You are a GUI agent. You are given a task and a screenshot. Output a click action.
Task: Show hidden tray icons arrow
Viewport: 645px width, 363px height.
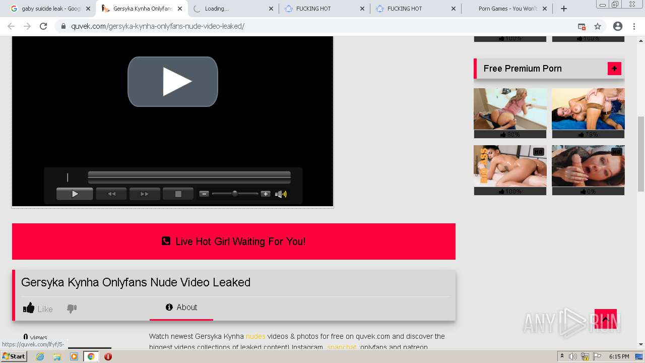point(562,356)
